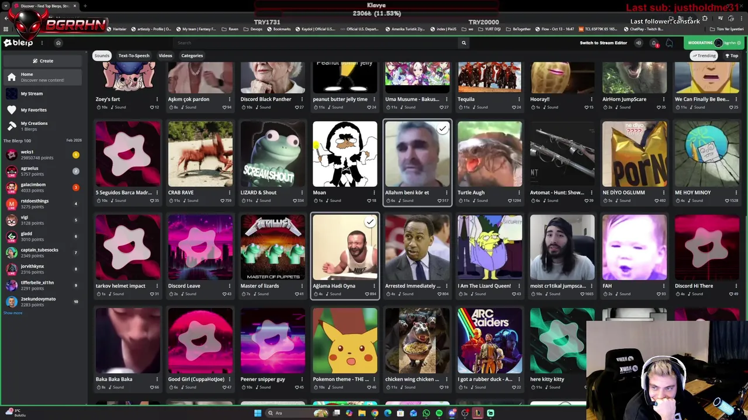748x420 pixels.
Task: Open options menu for Master of lizards
Action: pyautogui.click(x=302, y=286)
